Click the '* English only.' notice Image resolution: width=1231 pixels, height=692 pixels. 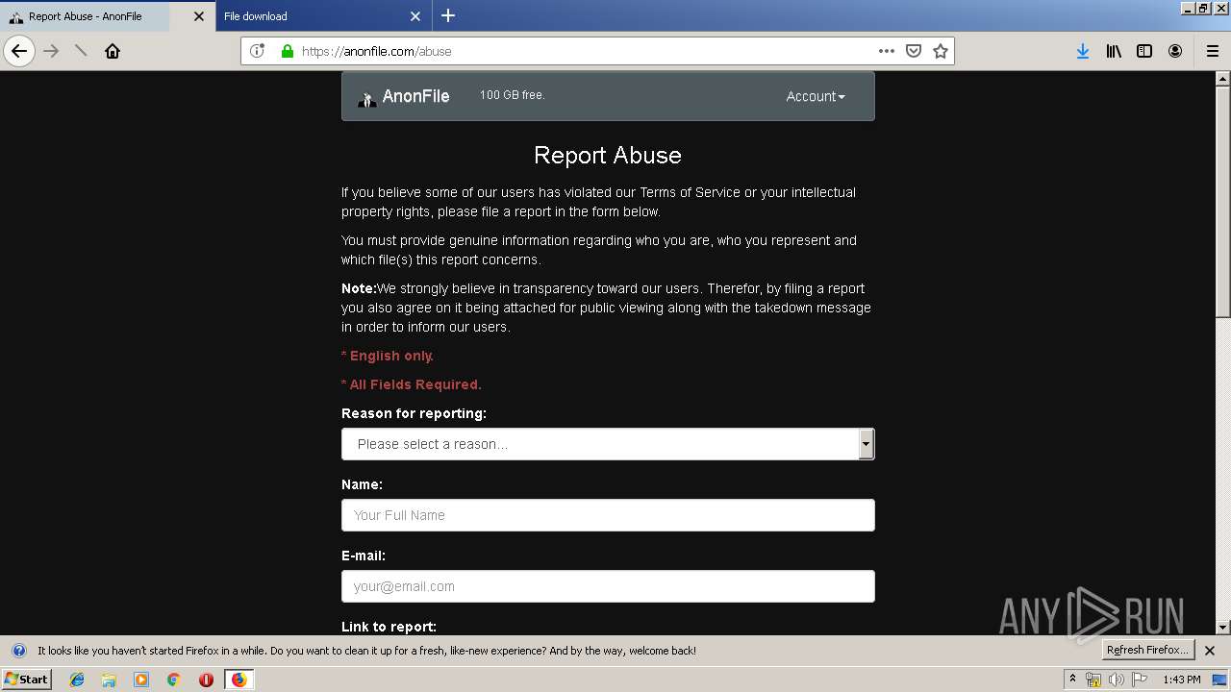pos(388,356)
